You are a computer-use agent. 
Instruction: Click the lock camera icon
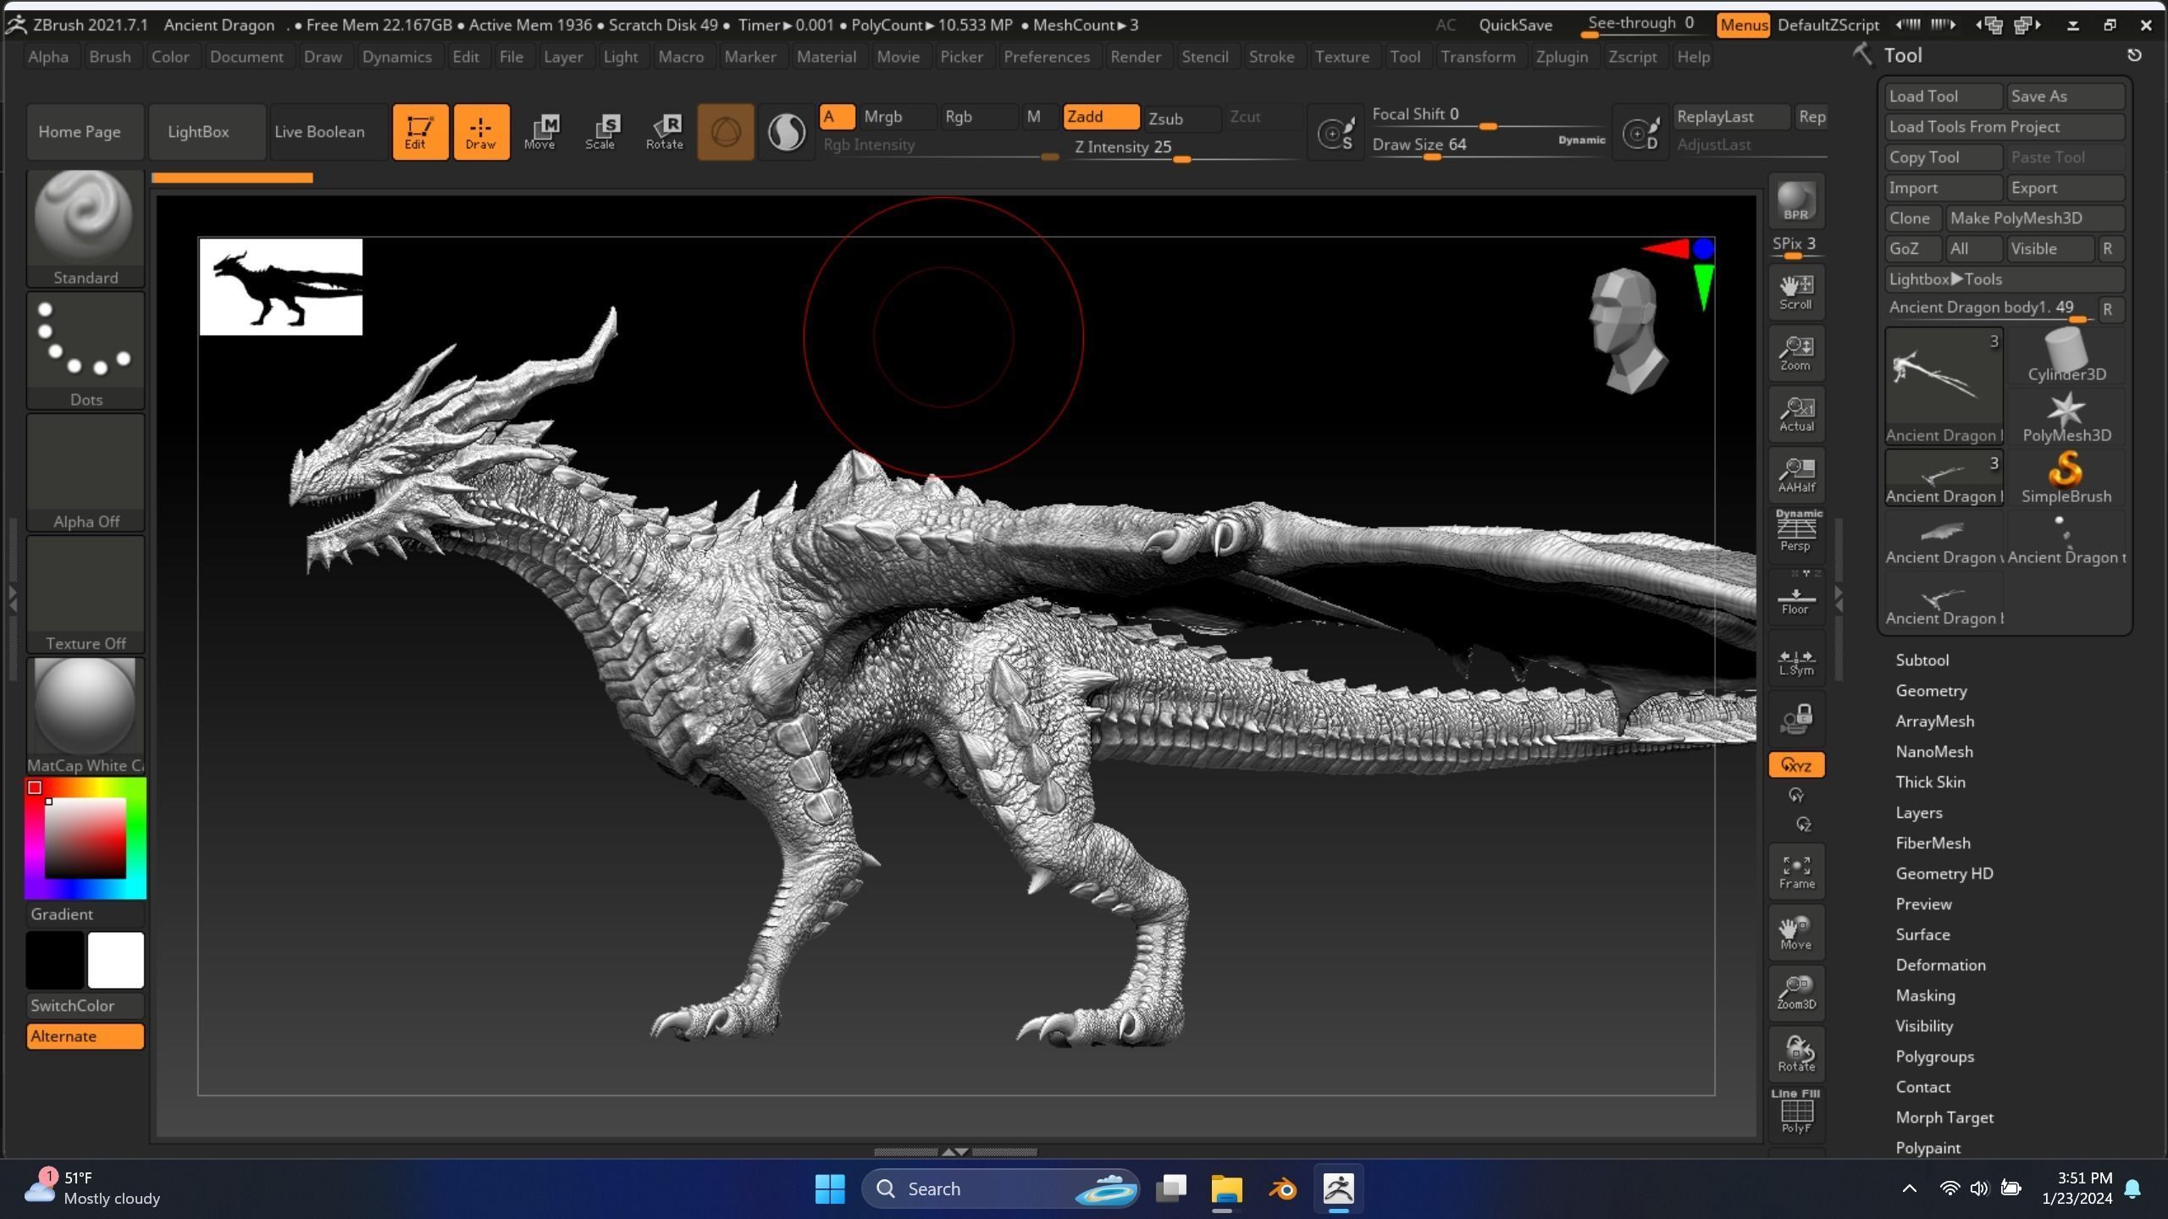coord(1795,719)
